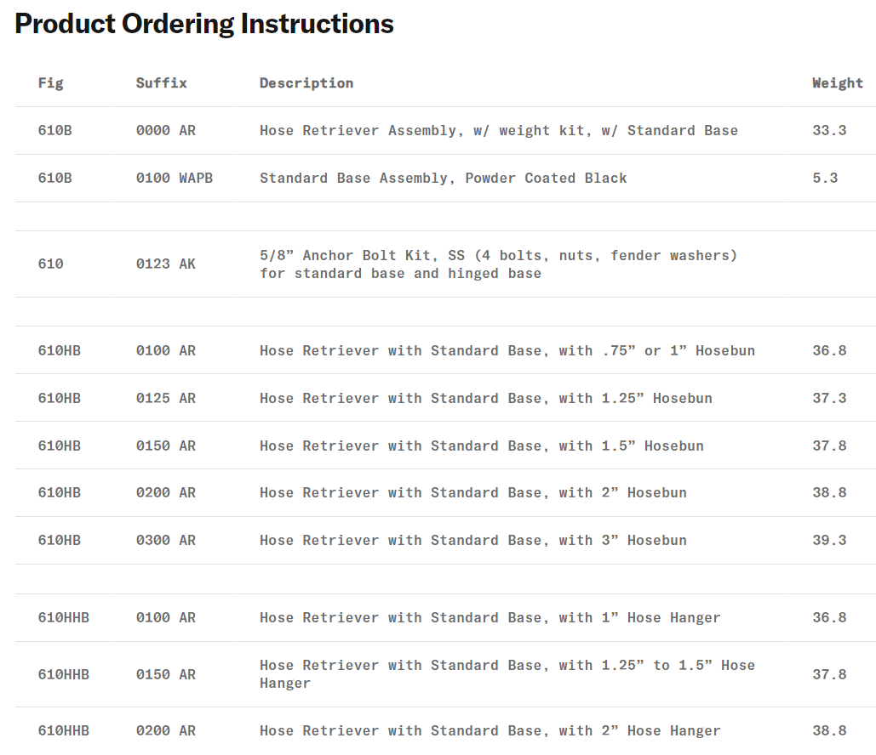This screenshot has width=876, height=755.
Task: Click the 2" Hose Hanger row description
Action: tap(490, 731)
